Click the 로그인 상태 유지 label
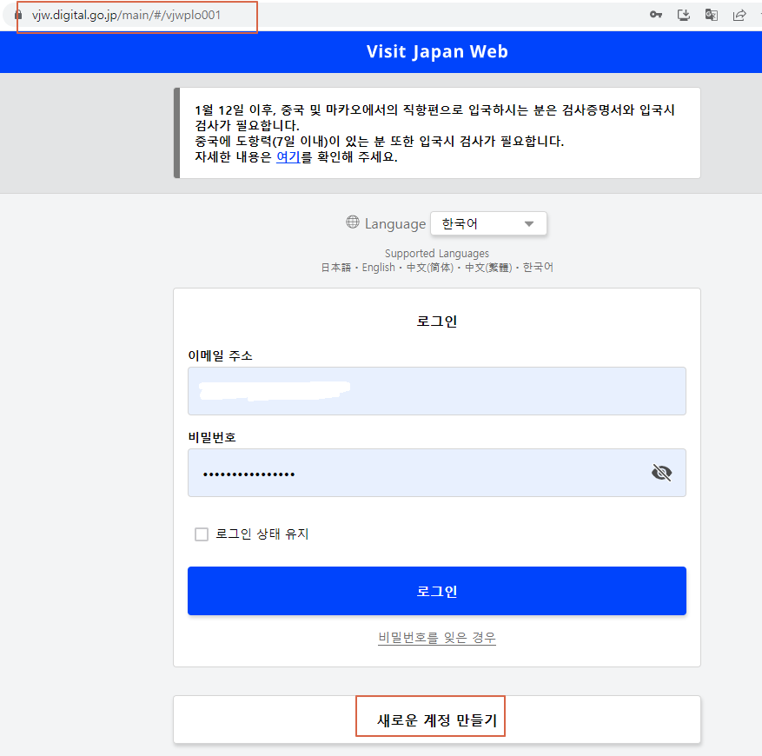 [262, 534]
